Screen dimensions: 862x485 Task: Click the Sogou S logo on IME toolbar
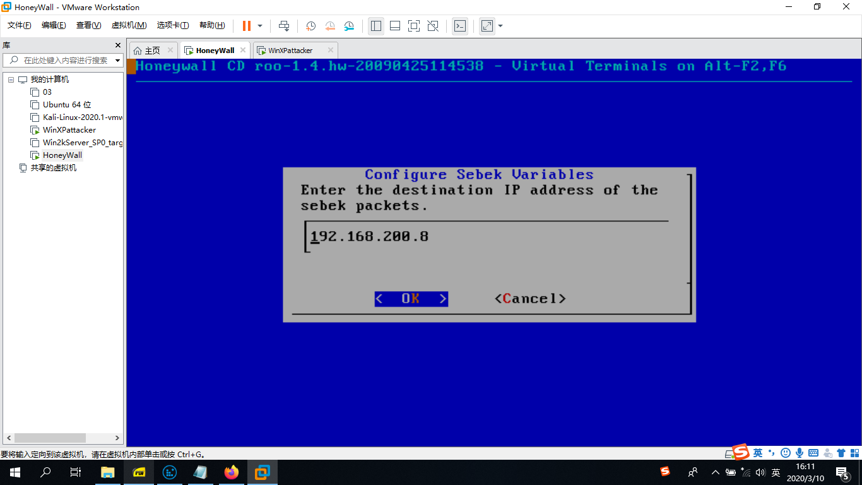[740, 452]
